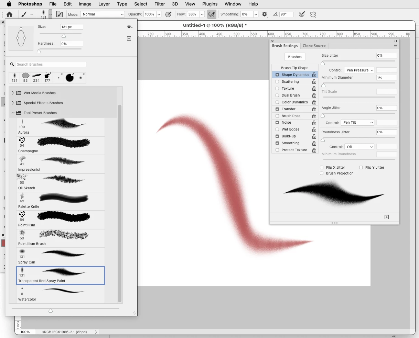This screenshot has height=338, width=419.
Task: Create new brush from Brush Settings panel
Action: [387, 217]
